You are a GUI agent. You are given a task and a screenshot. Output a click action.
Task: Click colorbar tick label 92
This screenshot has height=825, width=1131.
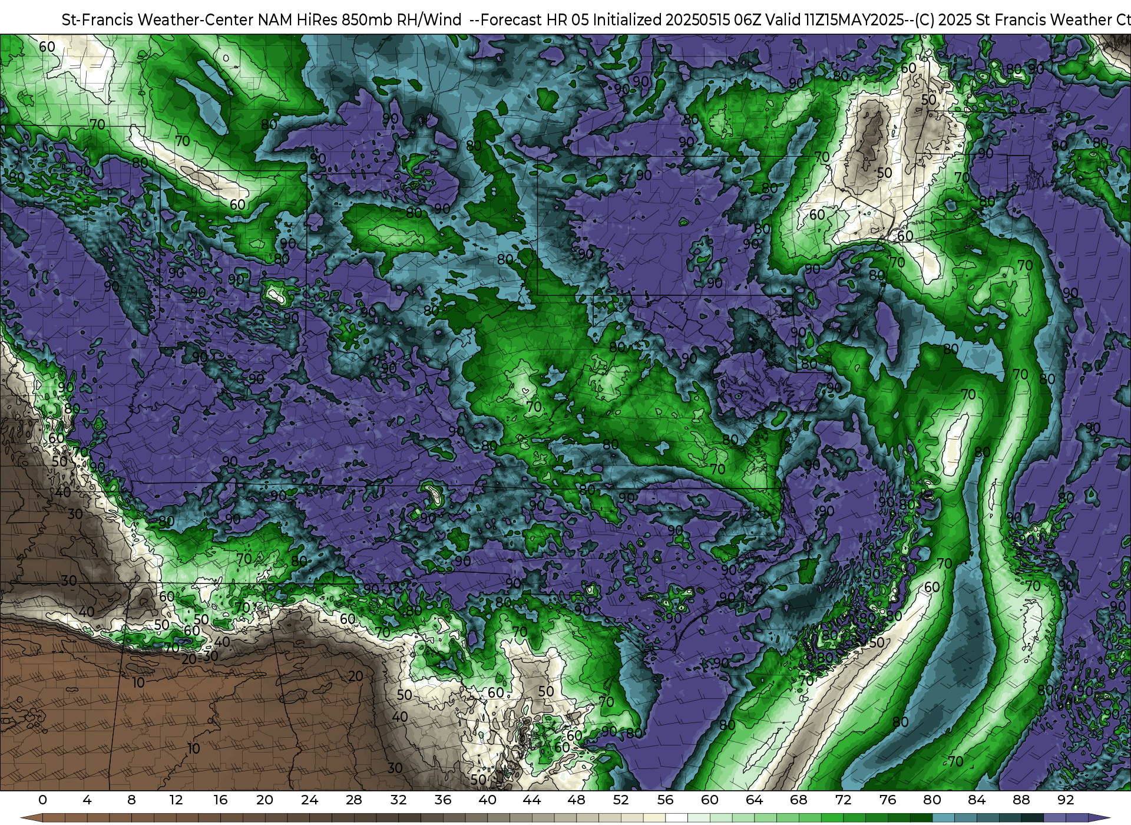click(1066, 800)
